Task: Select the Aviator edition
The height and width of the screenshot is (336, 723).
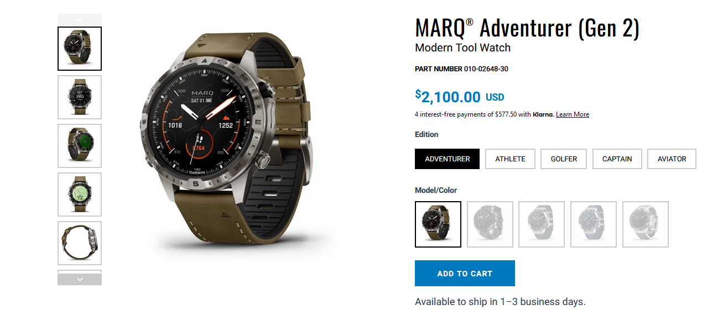Action: (x=672, y=159)
